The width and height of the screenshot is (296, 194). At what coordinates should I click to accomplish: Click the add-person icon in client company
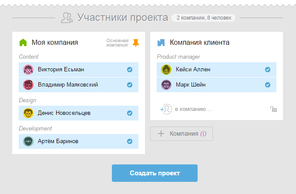[x=166, y=109]
